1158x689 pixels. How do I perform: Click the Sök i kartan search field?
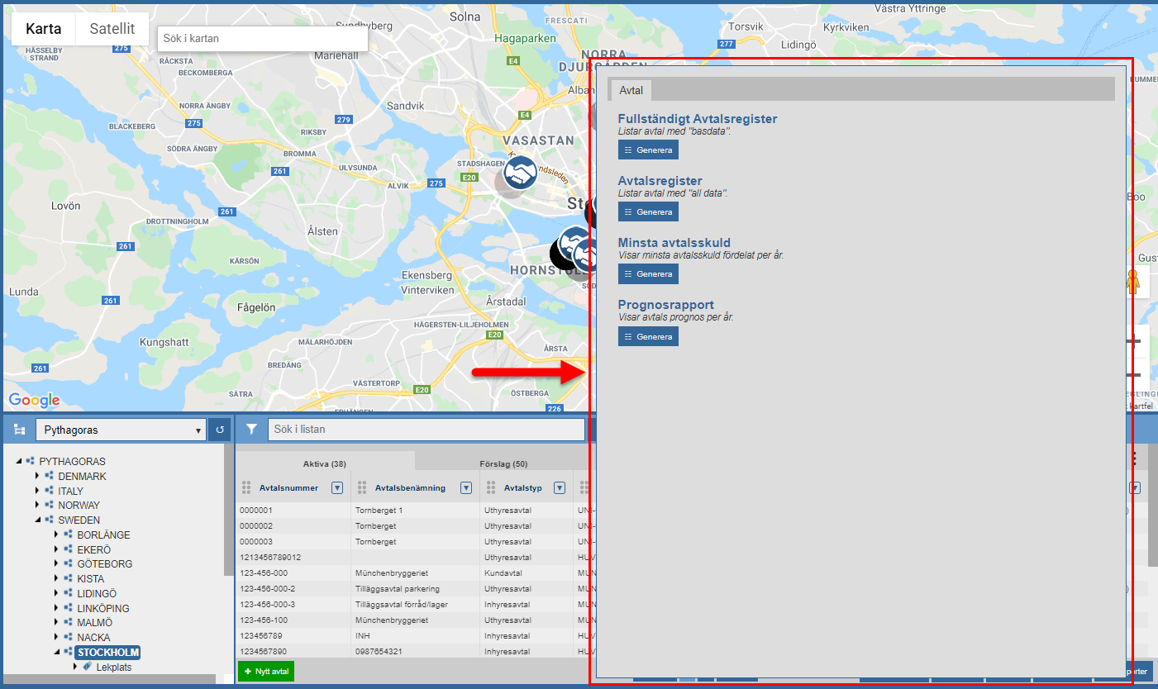point(263,38)
